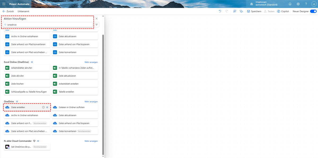Select Datei anhand von Pfad kopieren with cloud icon
This screenshot has height=158, width=318.
(x=75, y=123)
